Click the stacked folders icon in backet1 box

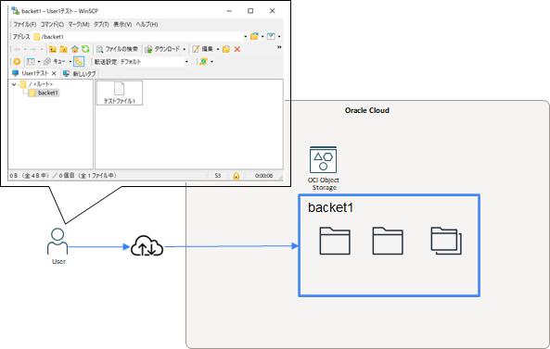[x=446, y=241]
